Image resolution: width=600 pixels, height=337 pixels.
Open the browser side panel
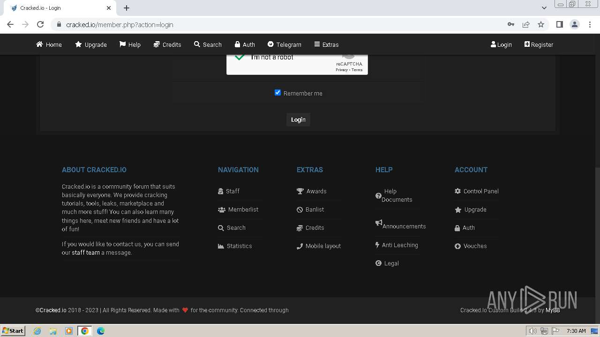coord(559,24)
